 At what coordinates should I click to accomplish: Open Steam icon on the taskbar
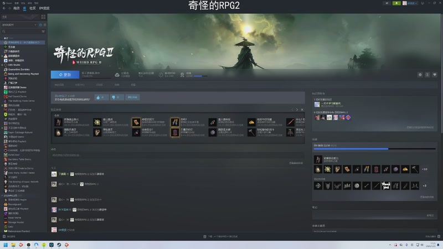[x=59, y=245]
